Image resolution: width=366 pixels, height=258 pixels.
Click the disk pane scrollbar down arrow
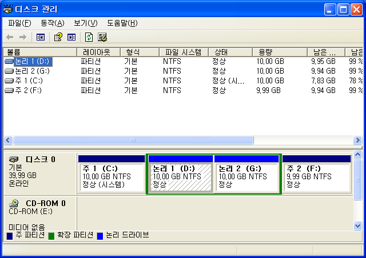pos(357,225)
